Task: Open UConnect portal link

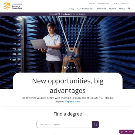Action: [125, 4]
